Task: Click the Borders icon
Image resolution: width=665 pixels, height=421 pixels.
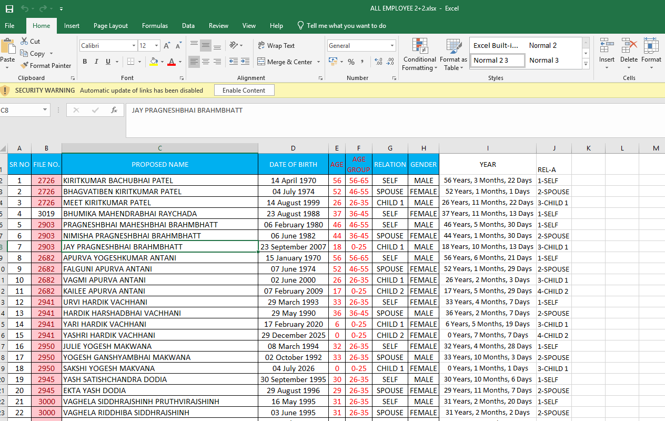Action: pyautogui.click(x=130, y=62)
